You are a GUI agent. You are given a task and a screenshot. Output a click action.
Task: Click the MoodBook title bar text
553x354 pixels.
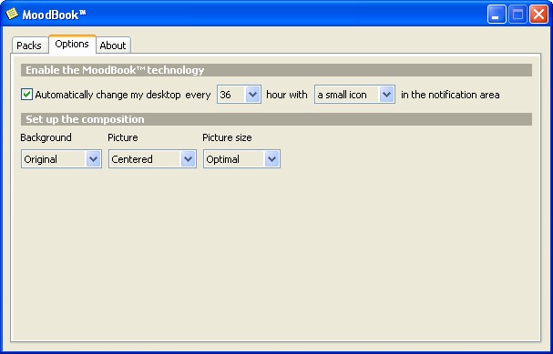click(54, 15)
